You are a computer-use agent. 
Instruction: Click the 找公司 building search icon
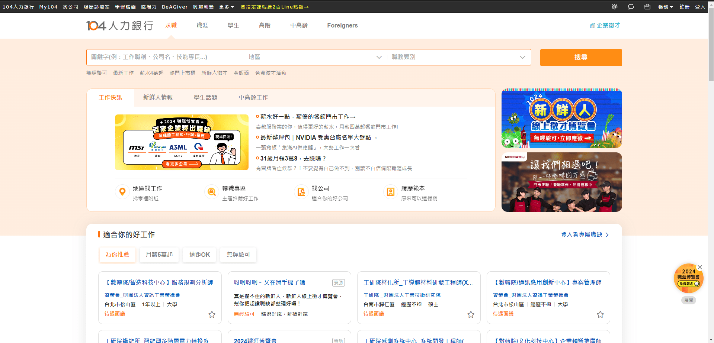[301, 192]
